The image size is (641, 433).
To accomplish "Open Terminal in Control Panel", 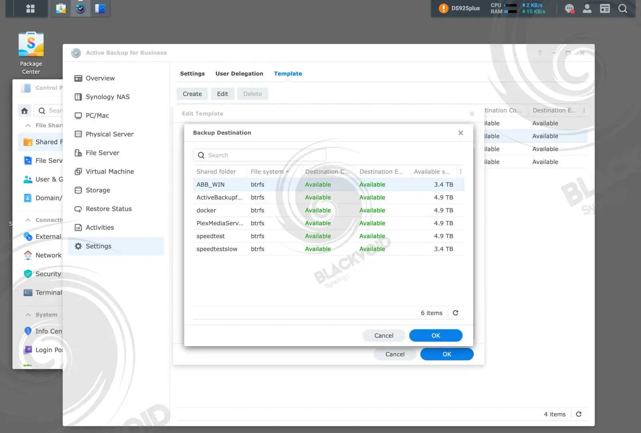I will [41, 293].
